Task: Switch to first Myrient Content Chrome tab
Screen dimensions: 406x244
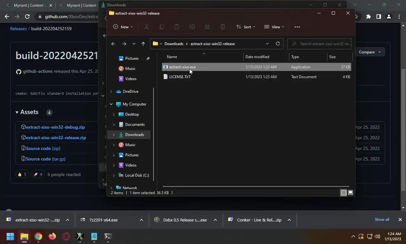Action: (x=29, y=5)
